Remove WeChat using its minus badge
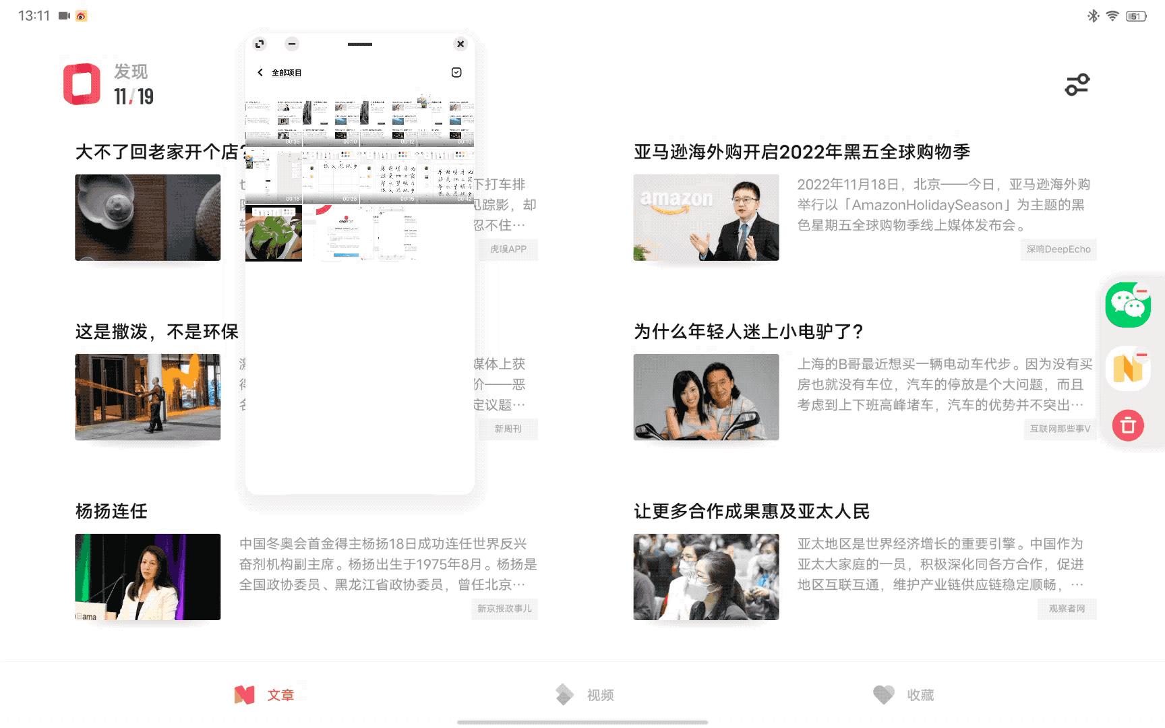The height and width of the screenshot is (728, 1165). tap(1141, 292)
